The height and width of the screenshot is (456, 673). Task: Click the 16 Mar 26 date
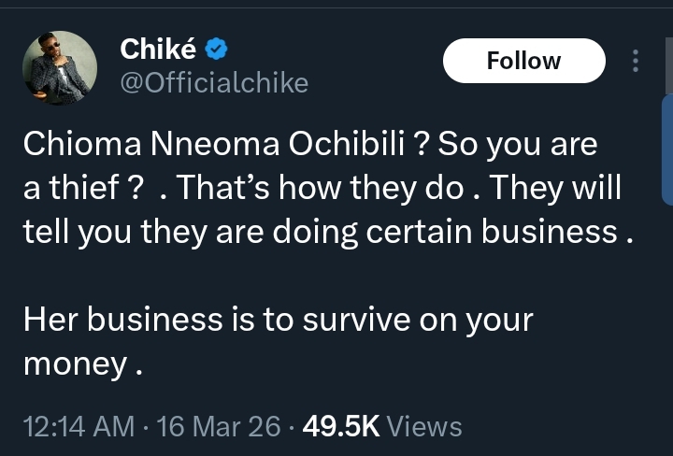pyautogui.click(x=219, y=427)
